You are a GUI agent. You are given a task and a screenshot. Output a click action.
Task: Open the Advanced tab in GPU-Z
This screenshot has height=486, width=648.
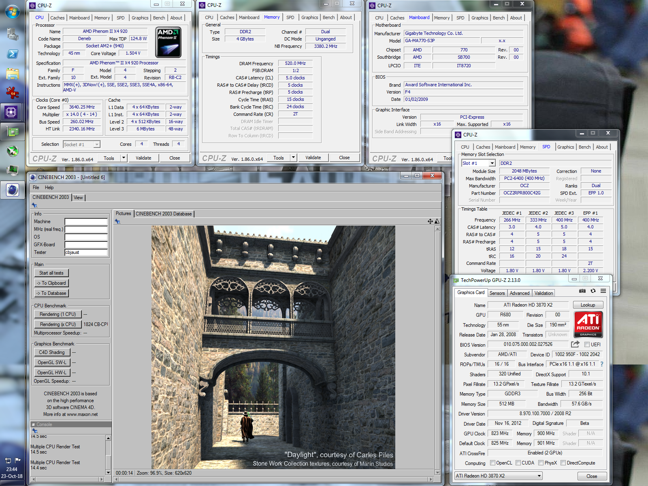tap(520, 293)
